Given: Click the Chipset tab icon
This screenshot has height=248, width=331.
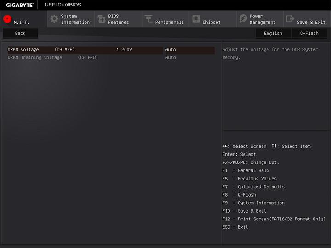Looking at the screenshot, I should (196, 19).
